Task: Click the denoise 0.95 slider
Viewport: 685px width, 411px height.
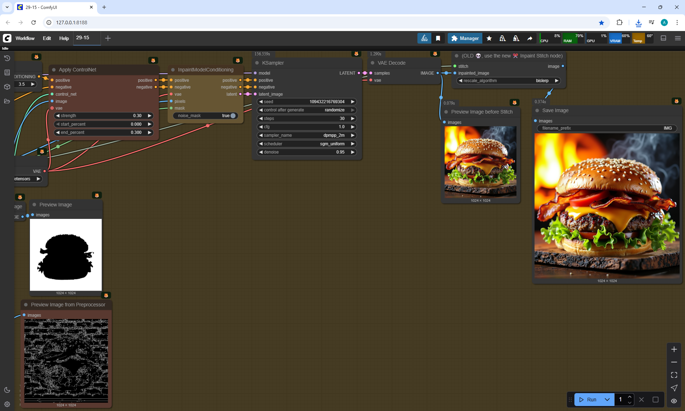Action: point(306,152)
